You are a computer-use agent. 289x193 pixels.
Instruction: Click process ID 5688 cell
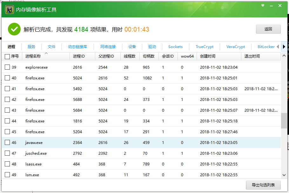77,100
